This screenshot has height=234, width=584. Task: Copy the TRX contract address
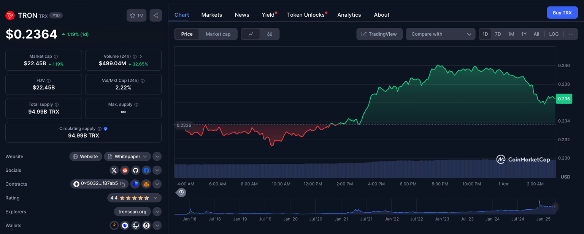pos(124,184)
